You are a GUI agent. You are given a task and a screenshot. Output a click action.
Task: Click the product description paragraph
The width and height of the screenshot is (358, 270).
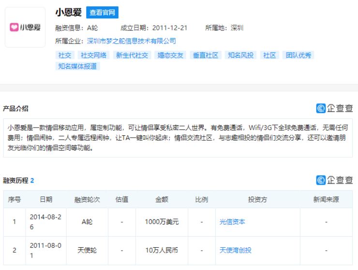coord(178,138)
